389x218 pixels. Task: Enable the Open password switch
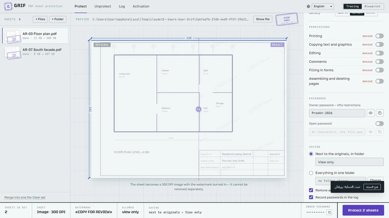pos(380,124)
